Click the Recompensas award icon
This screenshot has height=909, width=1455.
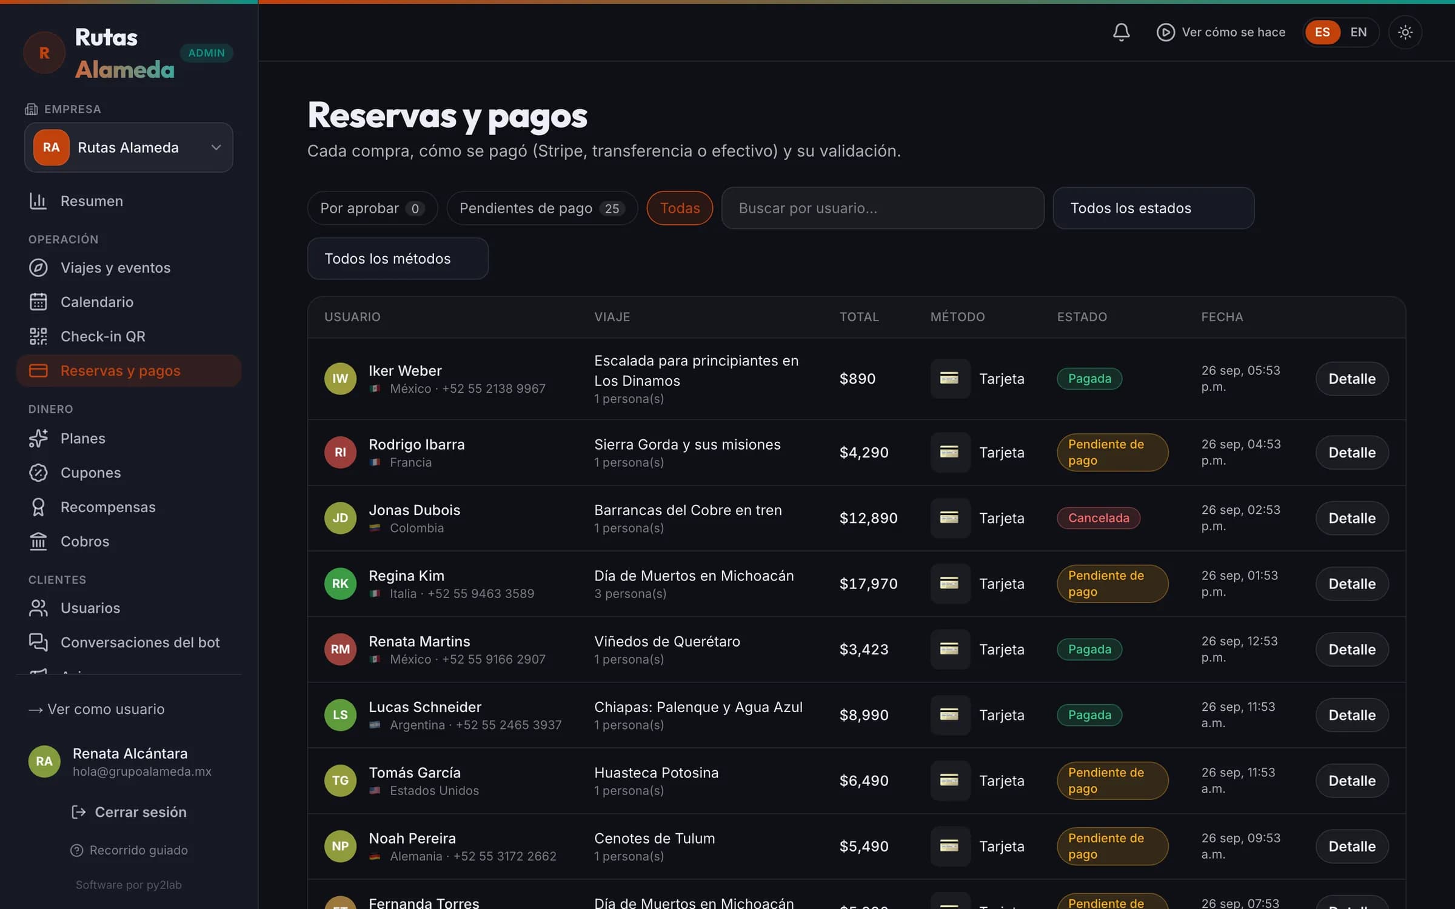(x=38, y=507)
